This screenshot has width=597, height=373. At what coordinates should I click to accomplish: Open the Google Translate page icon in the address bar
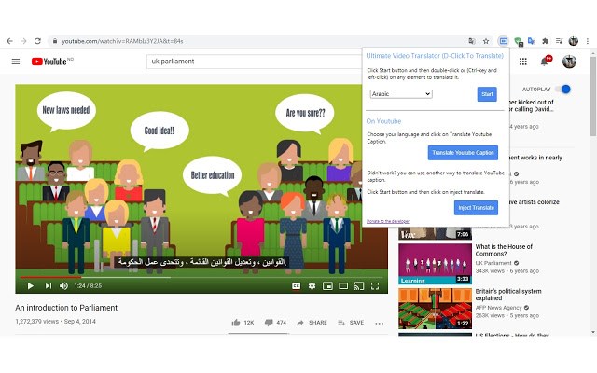click(472, 41)
